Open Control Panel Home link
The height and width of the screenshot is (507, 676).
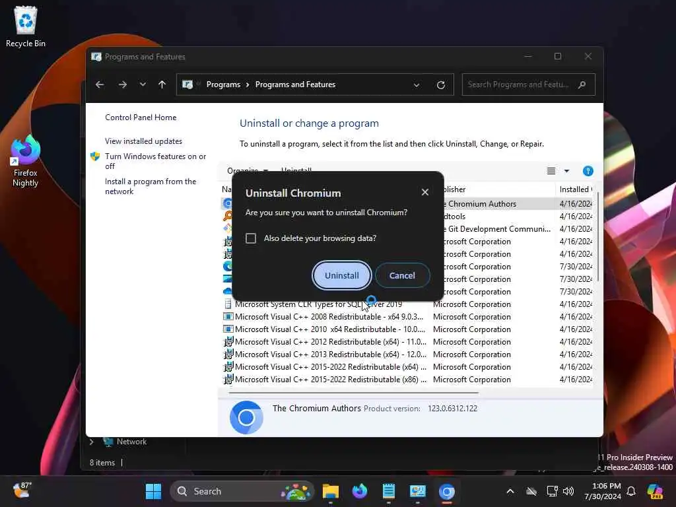141,118
